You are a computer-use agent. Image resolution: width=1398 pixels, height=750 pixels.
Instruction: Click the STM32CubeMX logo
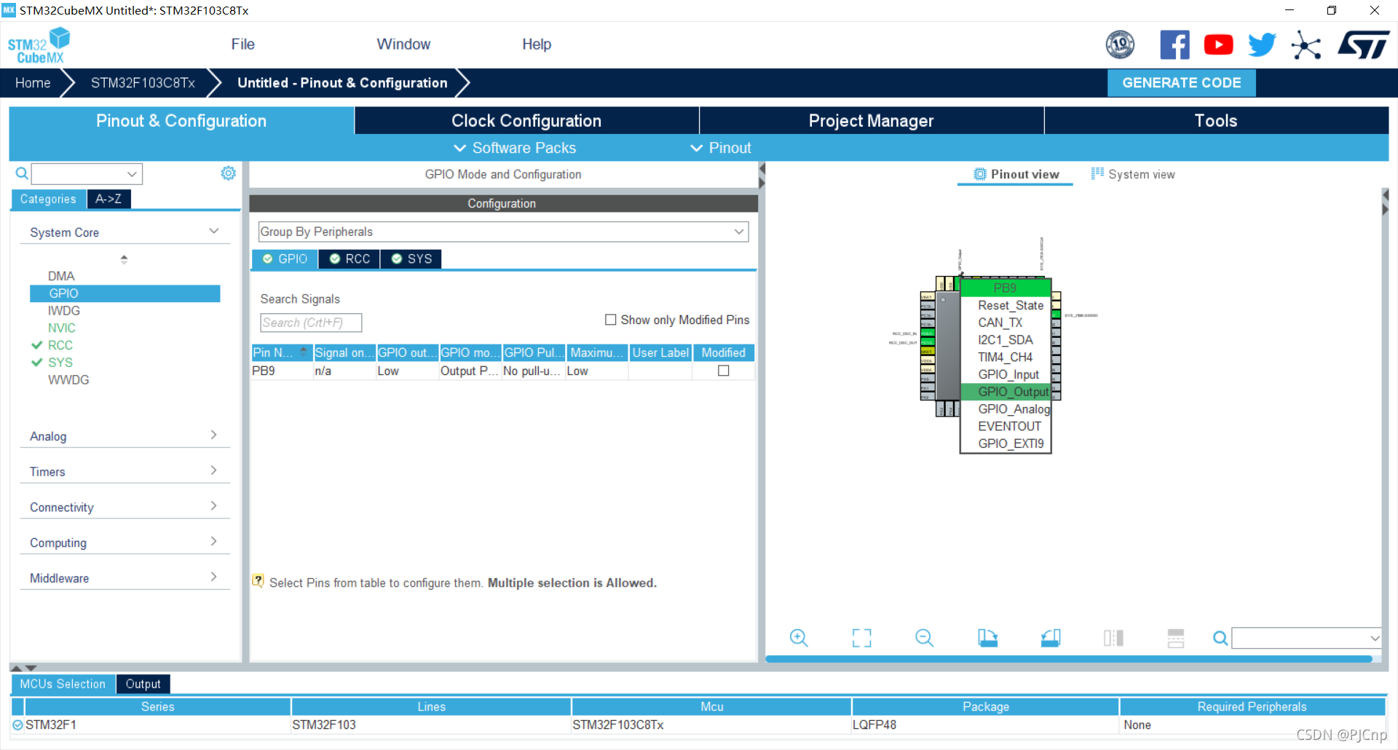coord(39,45)
